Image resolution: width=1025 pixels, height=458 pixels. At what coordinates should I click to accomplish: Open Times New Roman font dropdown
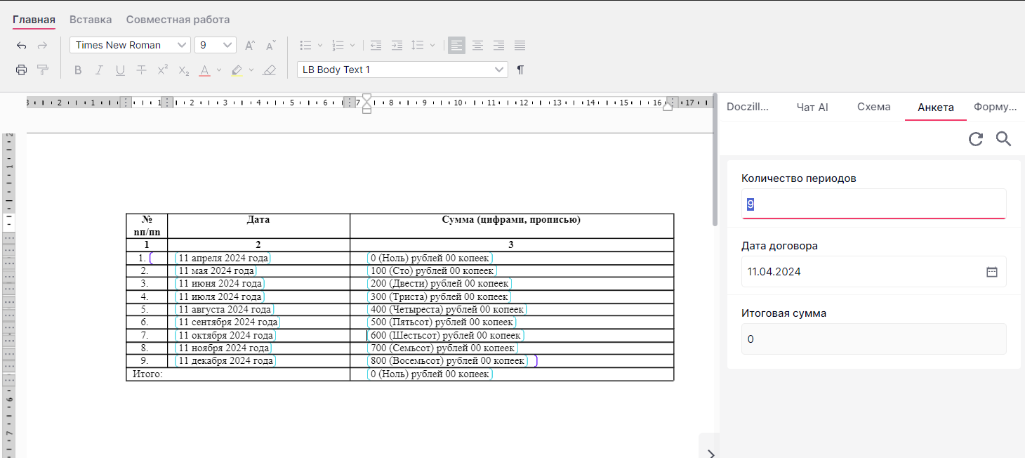click(x=130, y=45)
